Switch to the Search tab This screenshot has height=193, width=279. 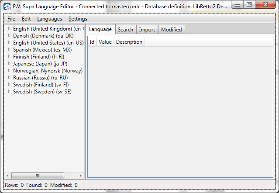point(125,30)
